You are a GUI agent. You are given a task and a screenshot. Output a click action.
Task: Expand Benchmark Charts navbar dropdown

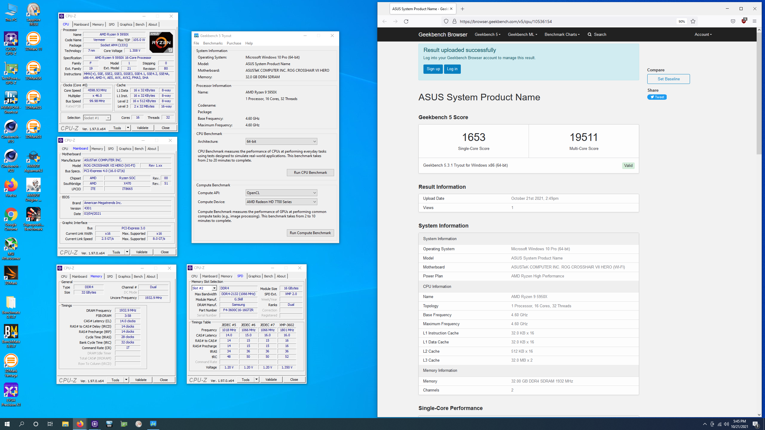click(562, 35)
